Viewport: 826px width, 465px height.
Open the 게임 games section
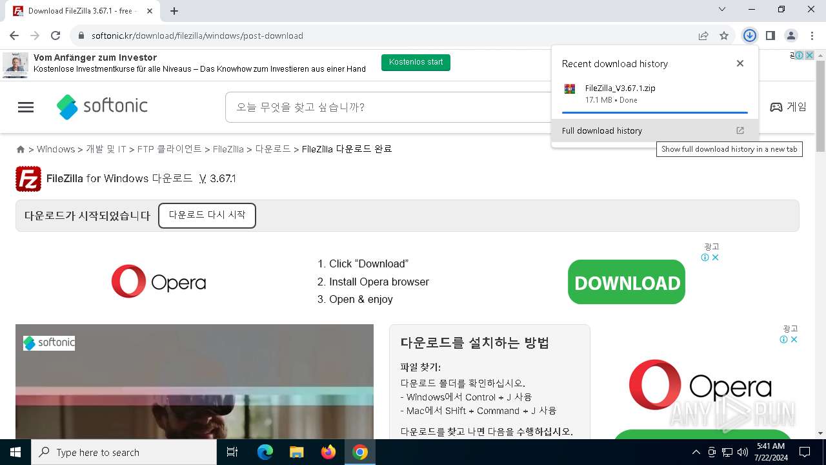788,107
